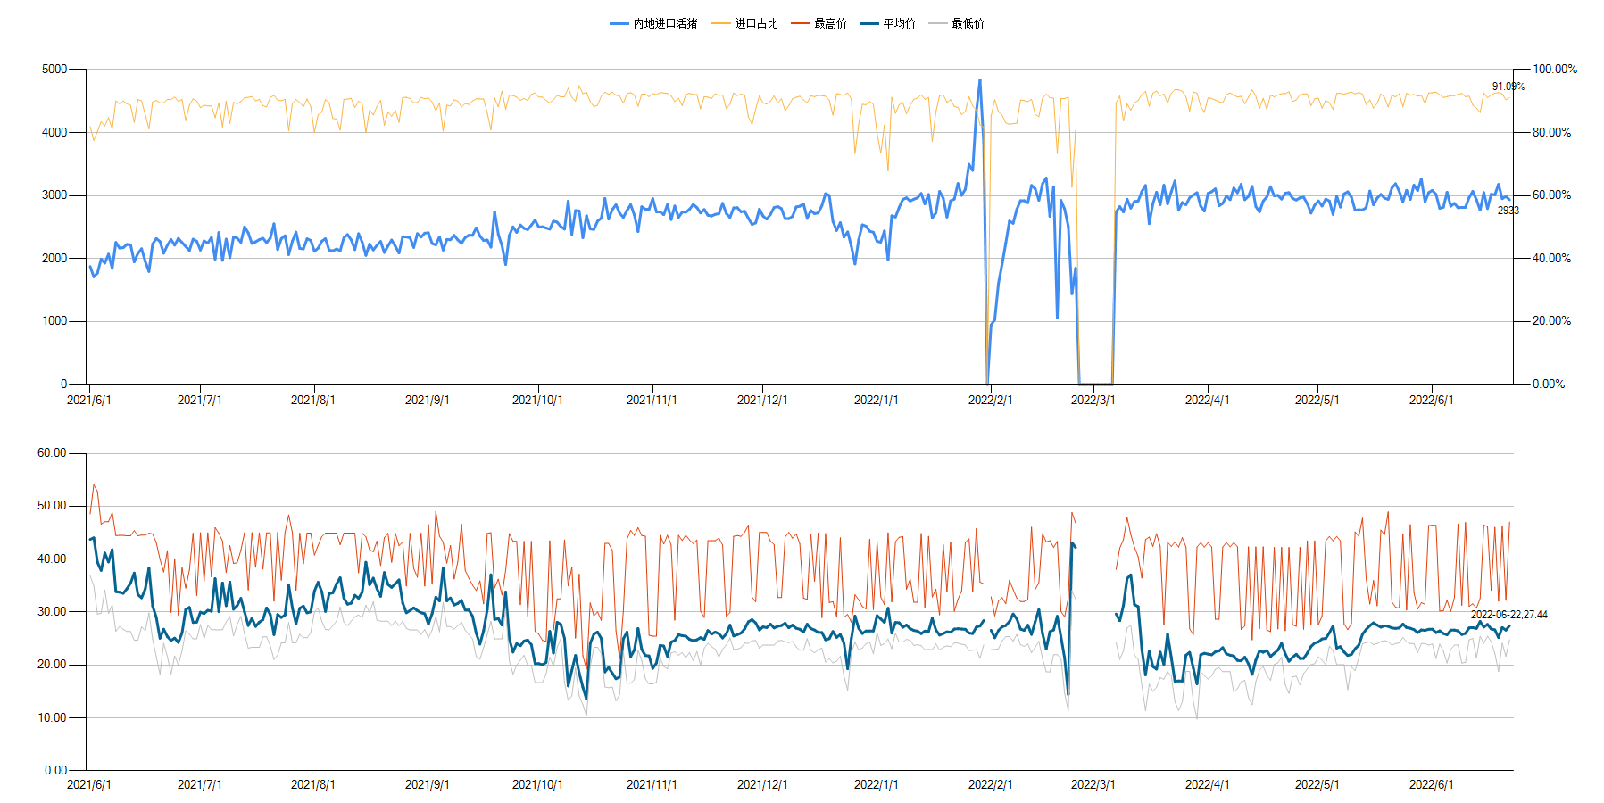1604x803 pixels.
Task: Click the 平均价 dark blue legend marker
Action: click(870, 23)
